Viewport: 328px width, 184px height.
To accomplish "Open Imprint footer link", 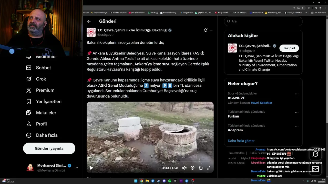I will (232, 158).
